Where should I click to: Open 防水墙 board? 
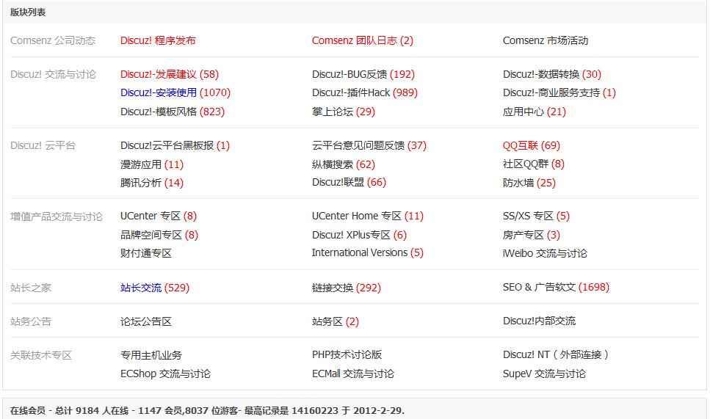(518, 183)
